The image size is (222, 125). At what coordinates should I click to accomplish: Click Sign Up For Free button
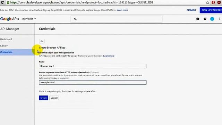pyautogui.click(x=211, y=10)
